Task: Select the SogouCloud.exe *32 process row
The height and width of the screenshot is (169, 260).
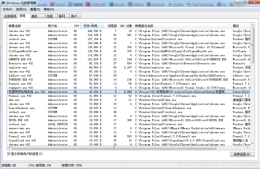Action: click(129, 140)
